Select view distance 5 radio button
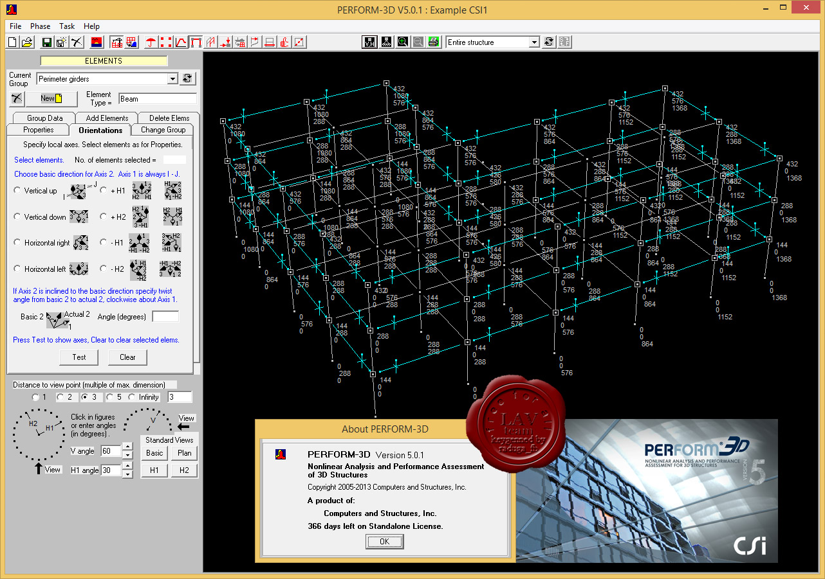Viewport: 825px width, 579px height. 109,397
